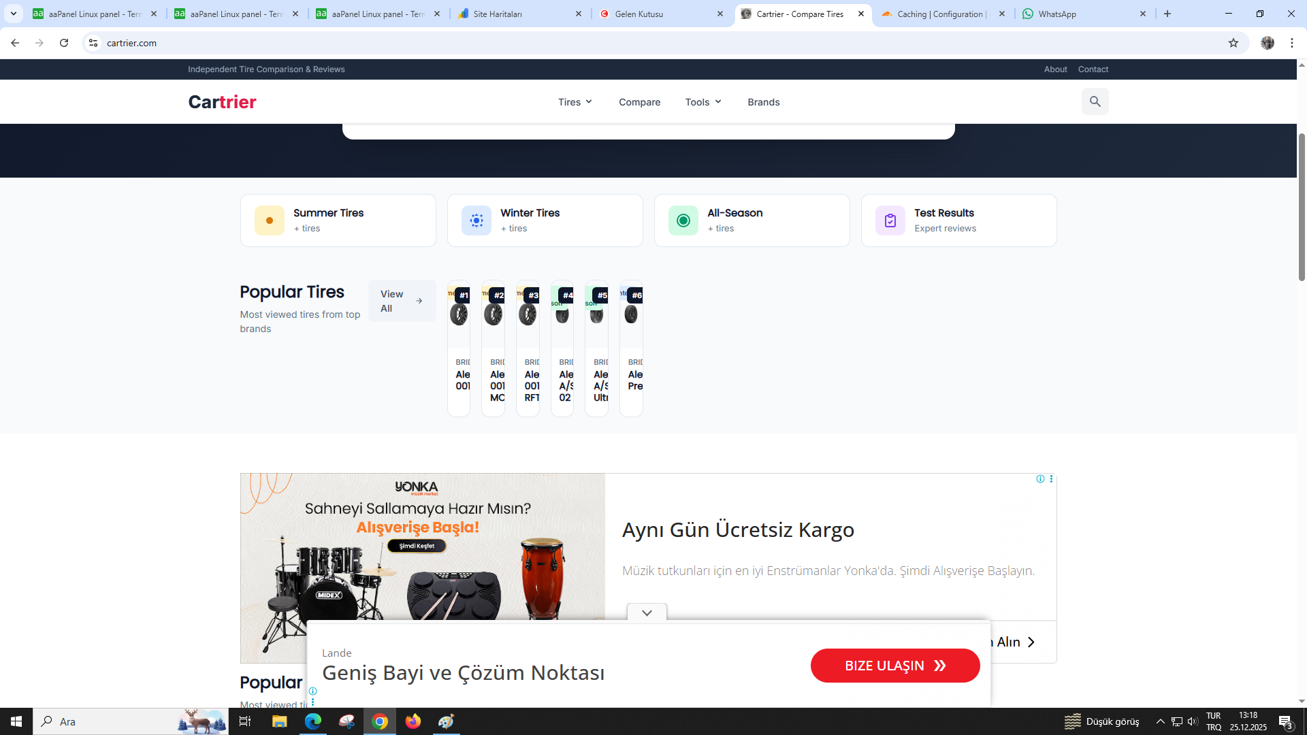Switch to the Caching Configuration tab
This screenshot has width=1307, height=735.
click(943, 14)
